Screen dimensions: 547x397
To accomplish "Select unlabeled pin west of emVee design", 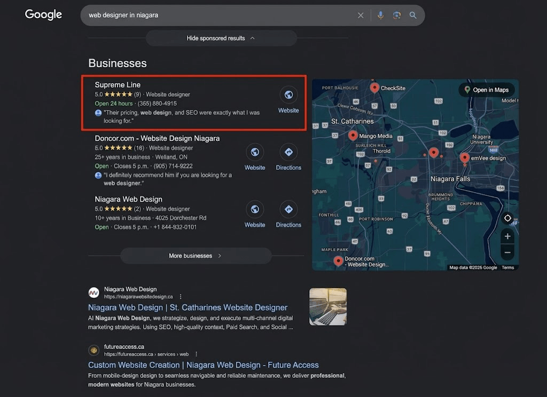I will (434, 152).
